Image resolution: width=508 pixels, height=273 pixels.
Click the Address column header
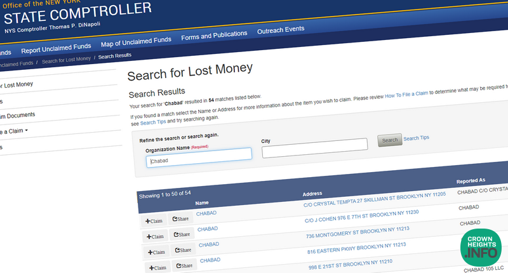pyautogui.click(x=312, y=193)
